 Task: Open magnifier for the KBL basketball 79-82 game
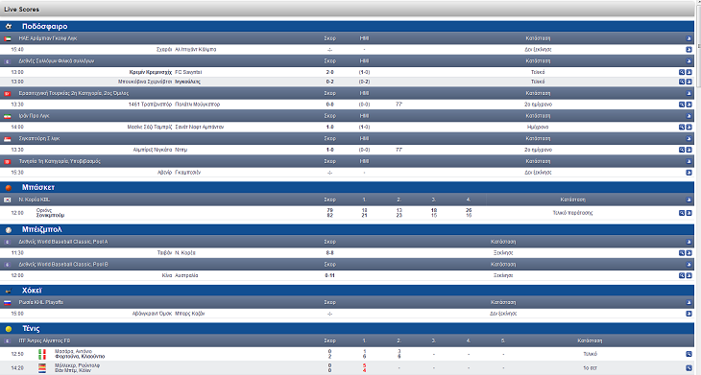pyautogui.click(x=682, y=213)
